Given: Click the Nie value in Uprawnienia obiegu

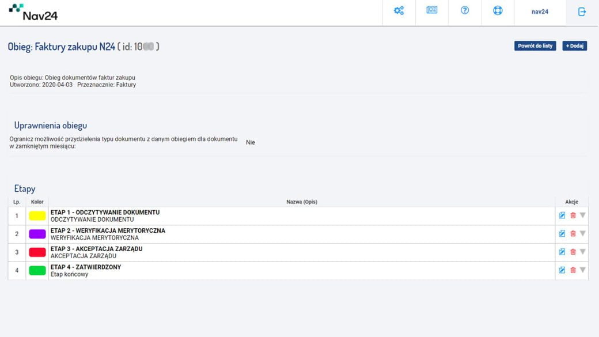Looking at the screenshot, I should [250, 142].
